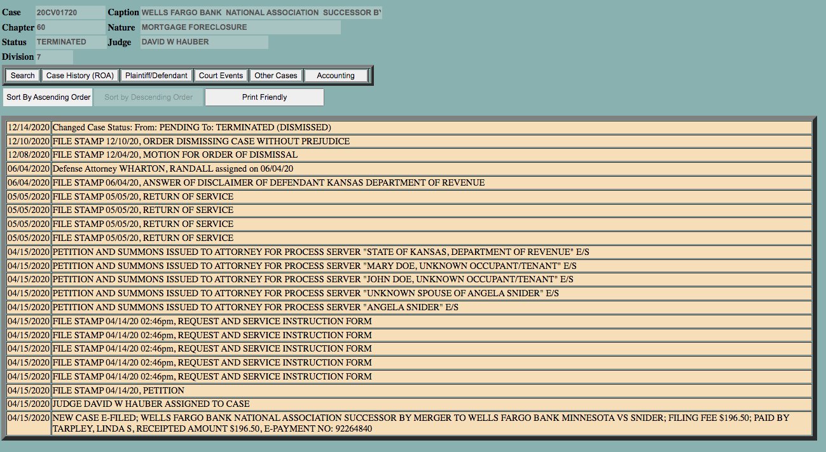Click the date beside the New Case E-Filed entry
The width and height of the screenshot is (826, 452).
pos(29,423)
